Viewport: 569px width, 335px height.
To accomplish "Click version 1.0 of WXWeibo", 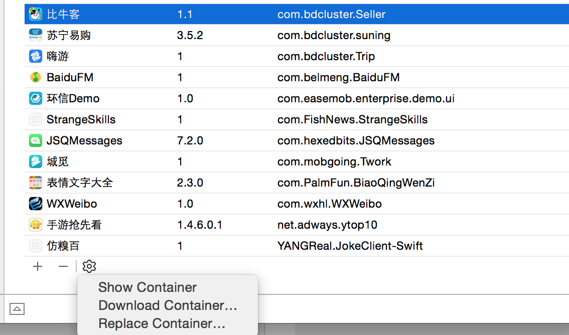I will click(x=185, y=204).
